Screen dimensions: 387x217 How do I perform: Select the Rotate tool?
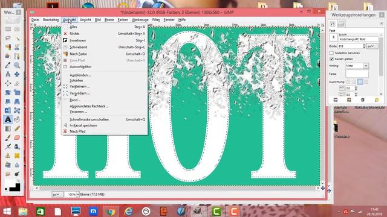8,92
